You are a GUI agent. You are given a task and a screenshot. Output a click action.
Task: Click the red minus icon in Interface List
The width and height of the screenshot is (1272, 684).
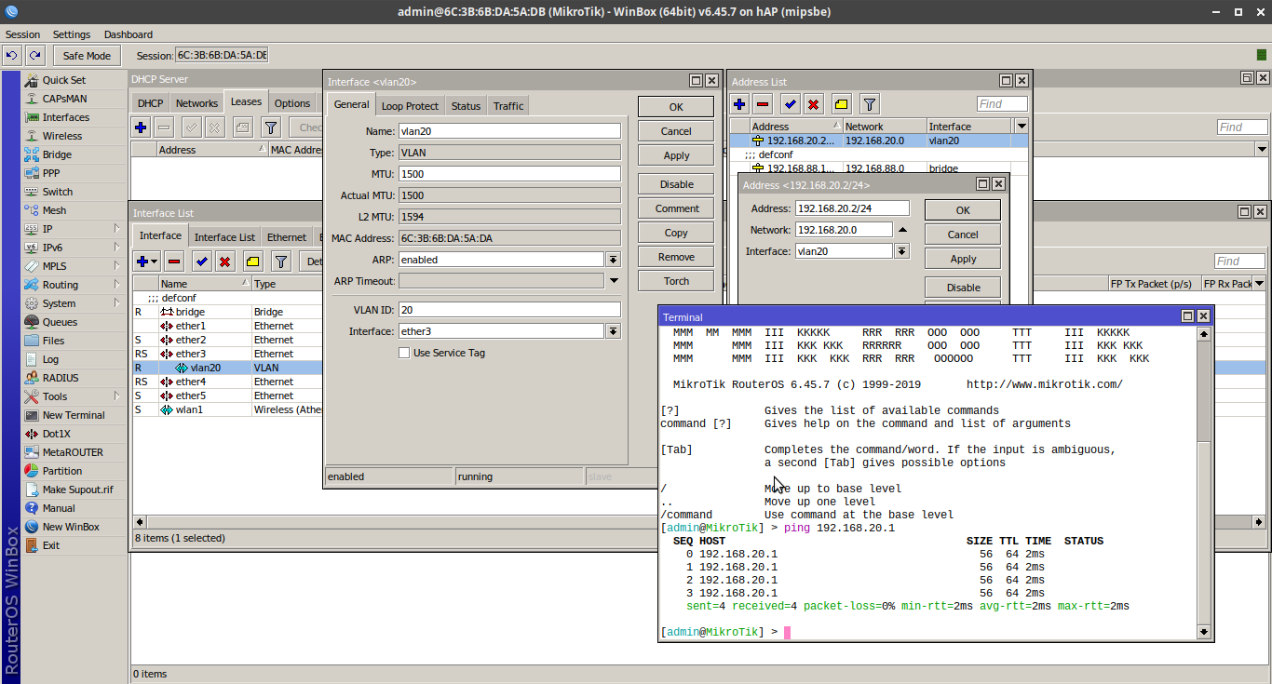(174, 262)
